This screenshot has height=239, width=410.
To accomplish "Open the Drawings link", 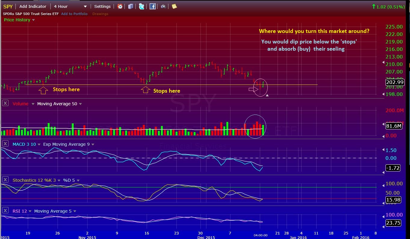I will click(100, 14).
